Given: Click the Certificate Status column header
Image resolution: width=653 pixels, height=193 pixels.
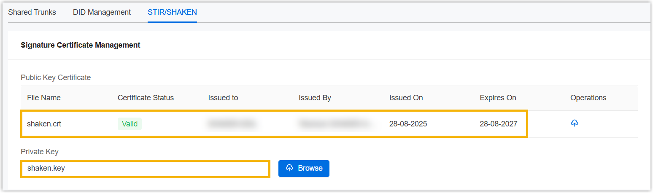Looking at the screenshot, I should click(x=146, y=98).
